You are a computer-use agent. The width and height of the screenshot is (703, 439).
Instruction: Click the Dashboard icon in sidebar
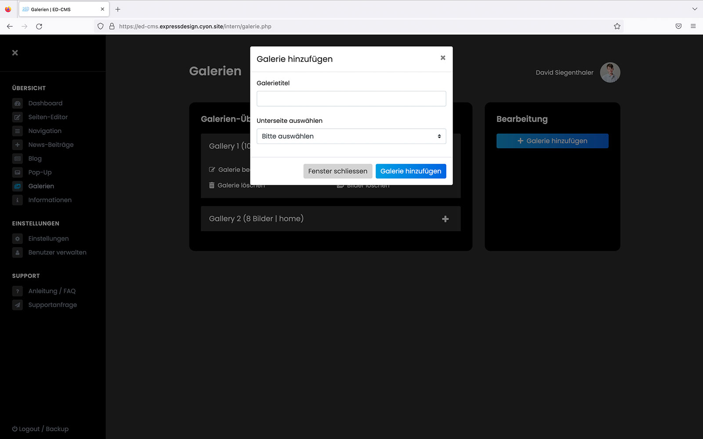(18, 104)
